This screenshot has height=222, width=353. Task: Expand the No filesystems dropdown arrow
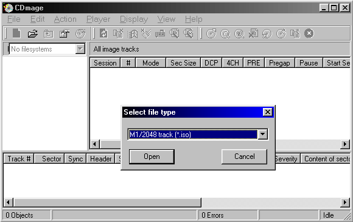point(80,49)
